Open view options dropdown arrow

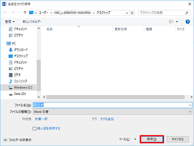[177, 22]
